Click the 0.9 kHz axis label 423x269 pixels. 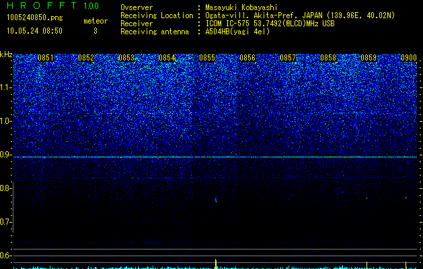(5, 155)
